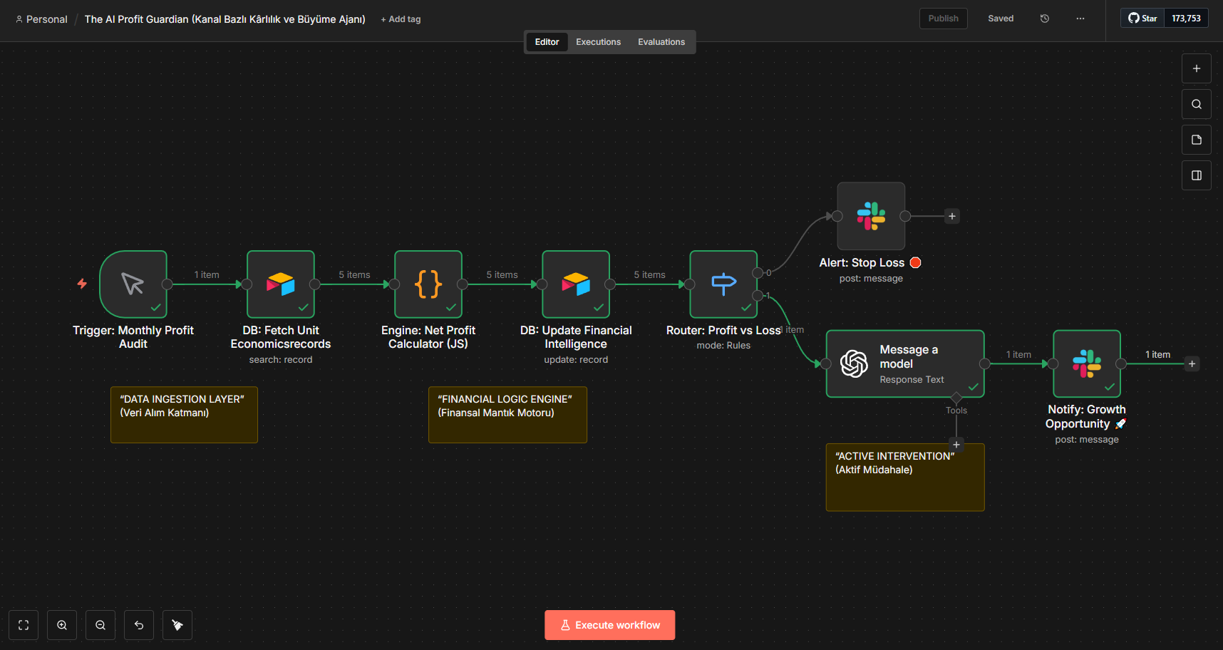This screenshot has height=650, width=1223.
Task: Click the '5 items' label after Fetch Unit Economicsrecords
Action: point(354,275)
